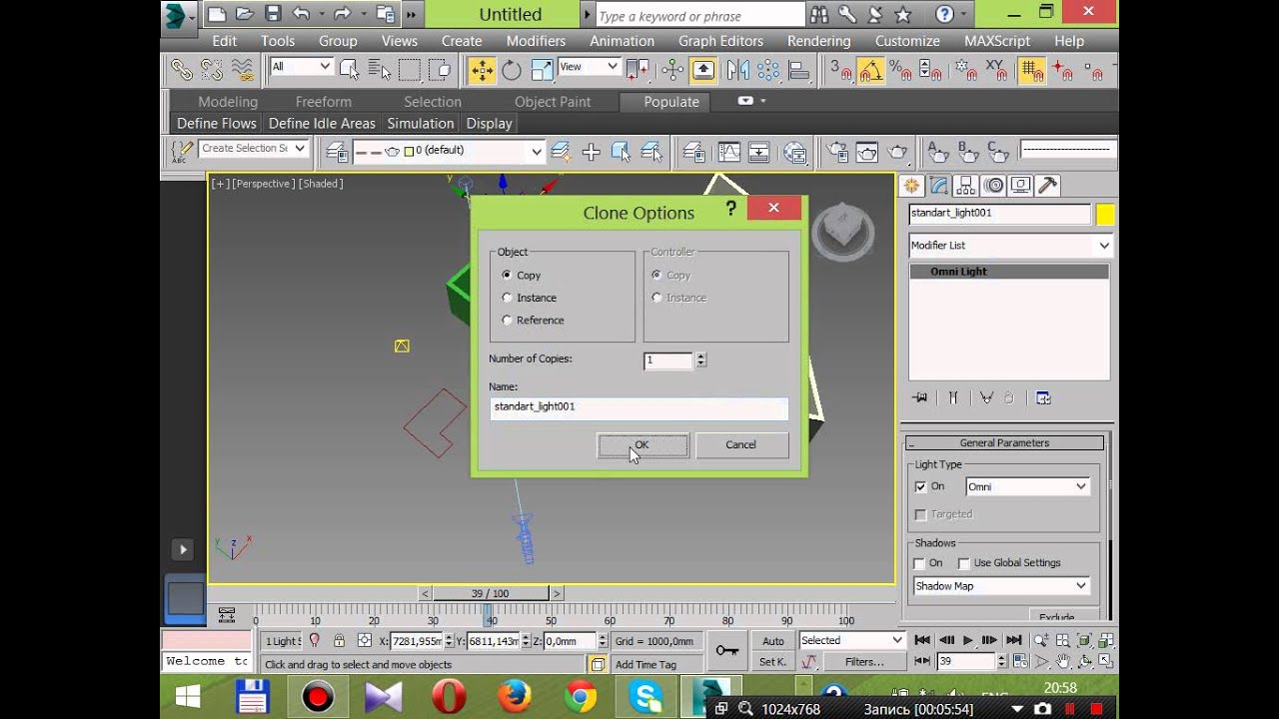
Task: Click OK in Clone Options dialog
Action: (643, 445)
